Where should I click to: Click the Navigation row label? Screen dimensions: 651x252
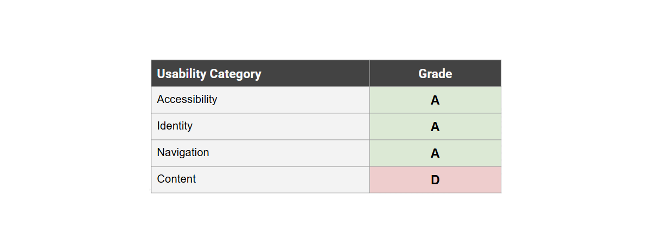click(183, 153)
